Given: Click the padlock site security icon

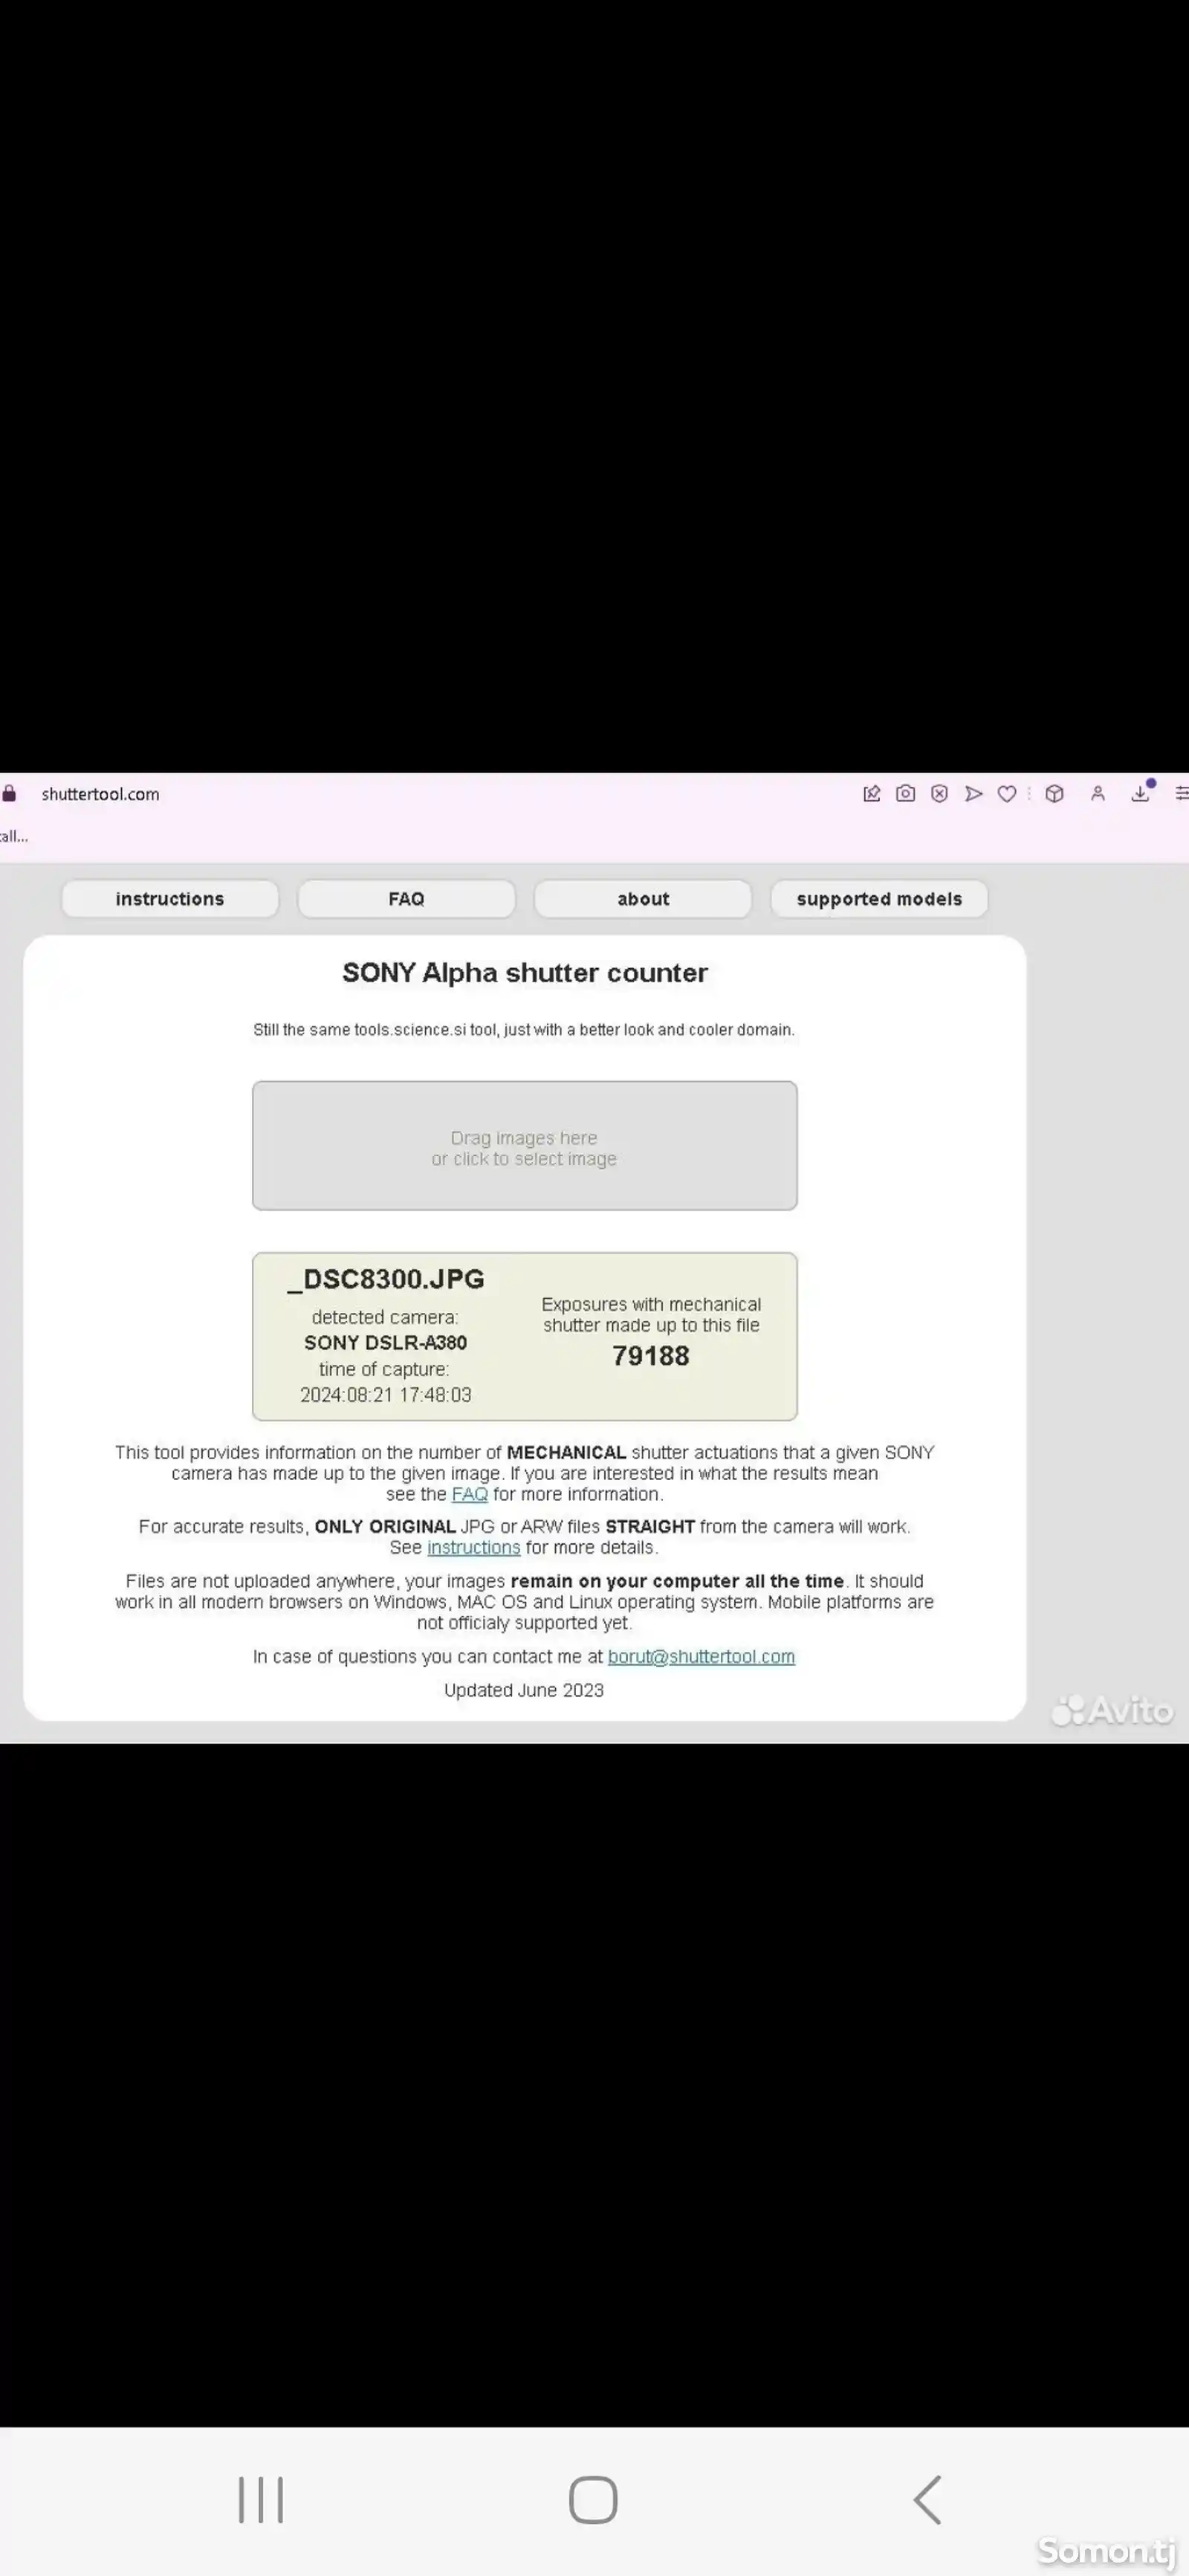Looking at the screenshot, I should point(9,794).
